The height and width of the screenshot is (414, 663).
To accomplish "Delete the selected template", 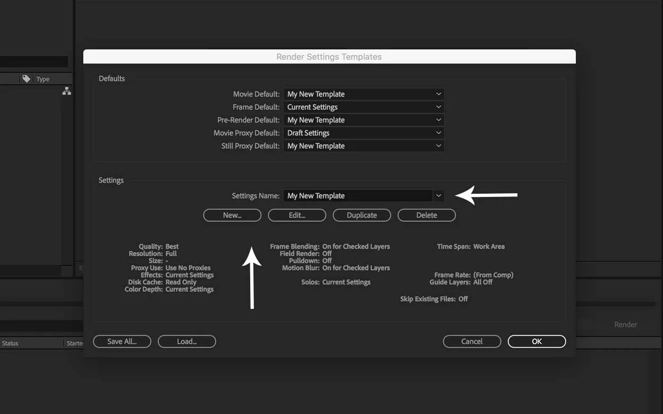I will (x=427, y=215).
